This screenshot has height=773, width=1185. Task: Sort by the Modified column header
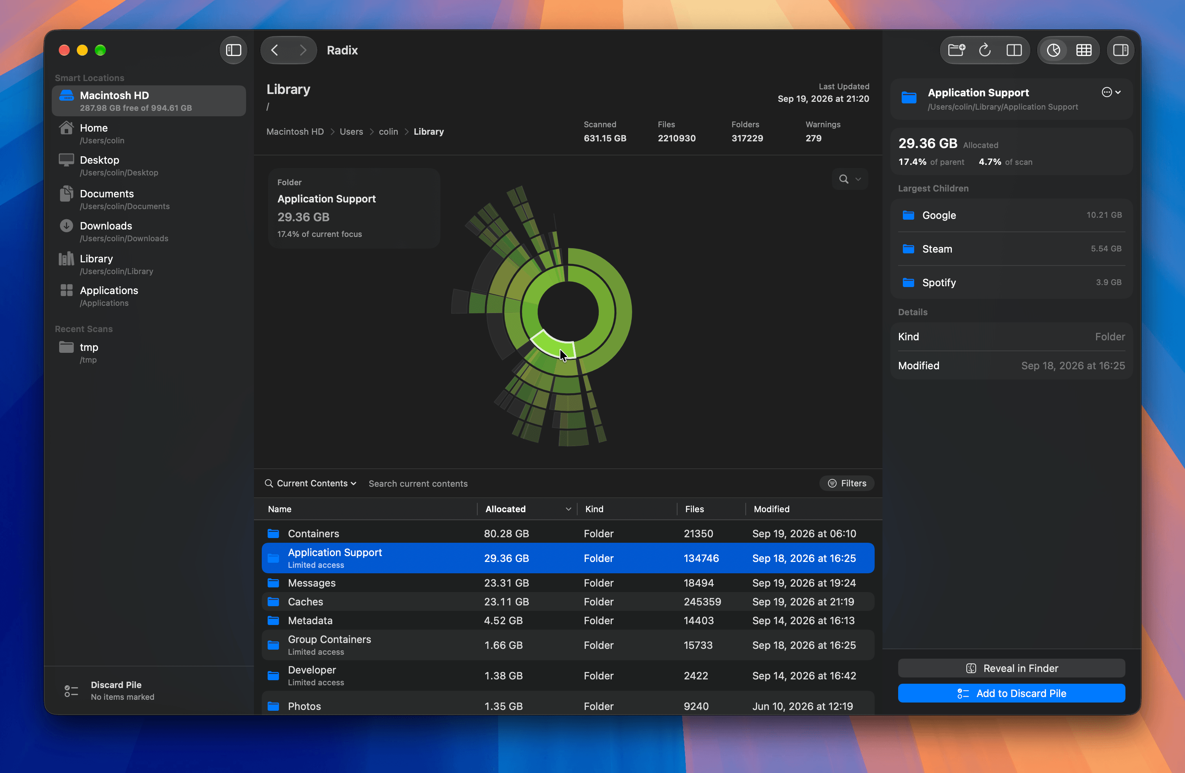point(771,509)
